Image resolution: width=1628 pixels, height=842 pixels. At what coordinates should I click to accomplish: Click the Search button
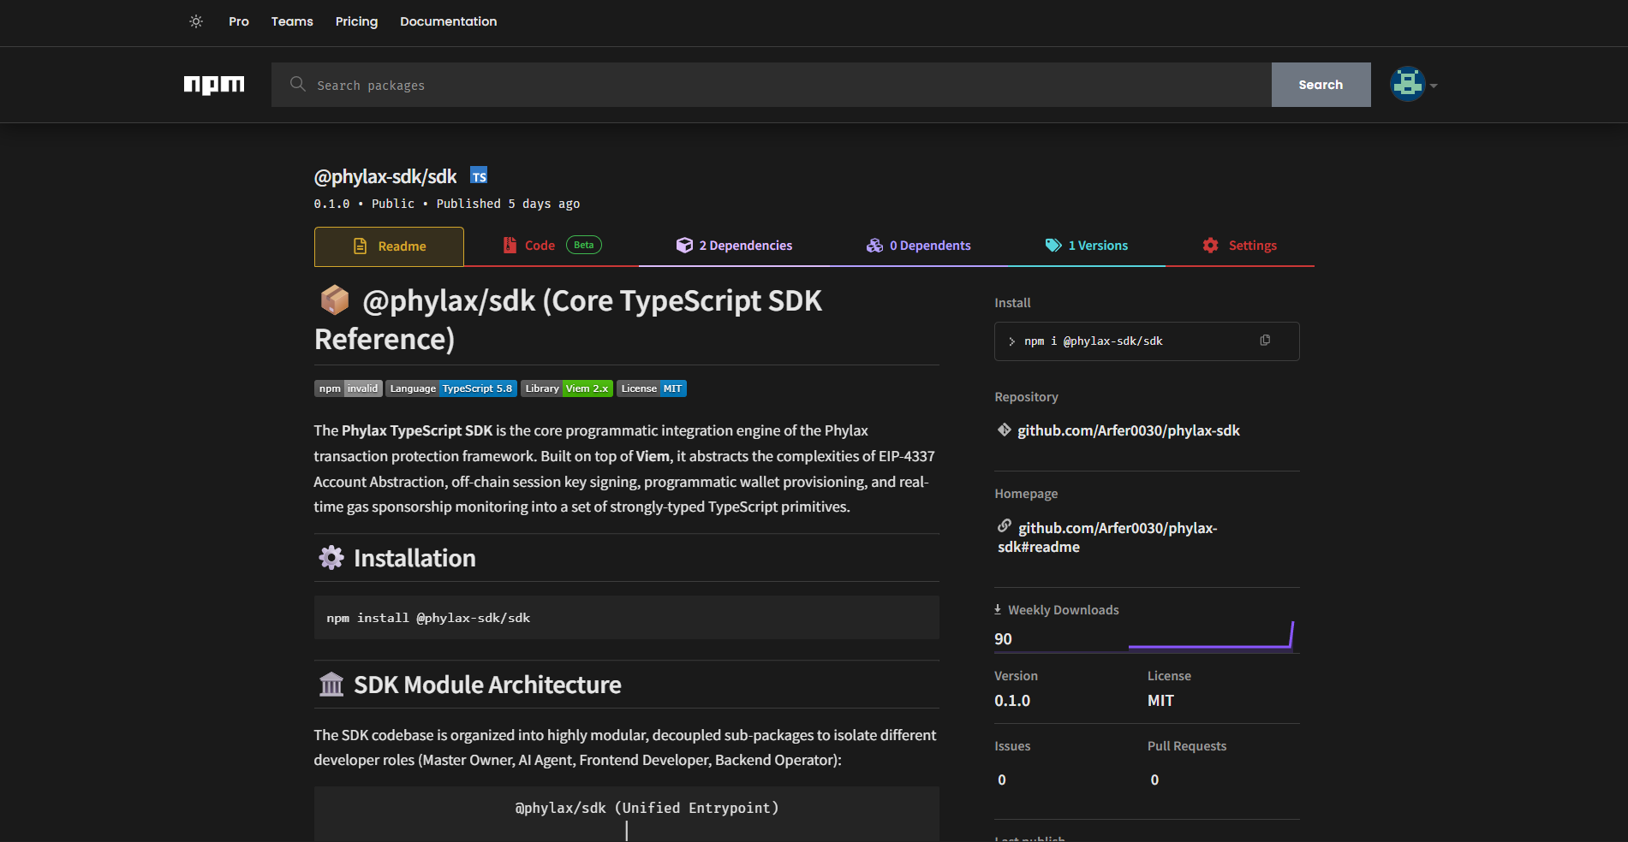[1321, 85]
